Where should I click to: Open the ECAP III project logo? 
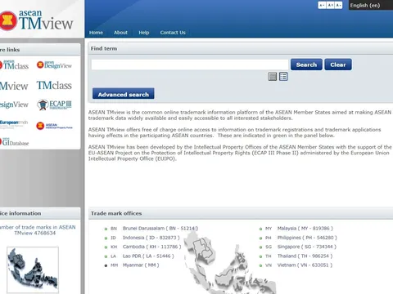54,105
